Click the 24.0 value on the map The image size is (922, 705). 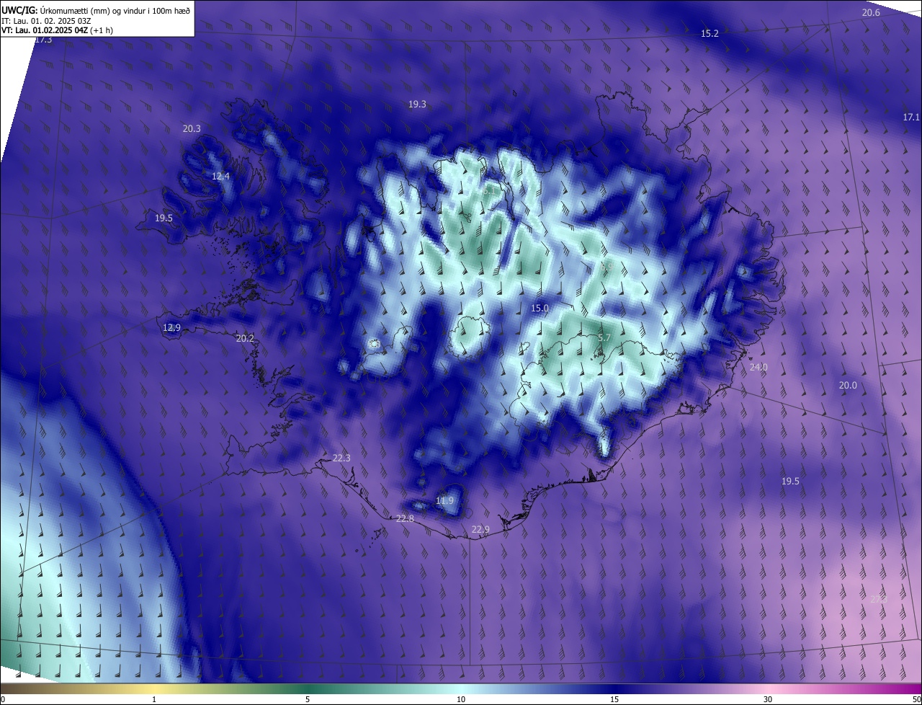[758, 368]
